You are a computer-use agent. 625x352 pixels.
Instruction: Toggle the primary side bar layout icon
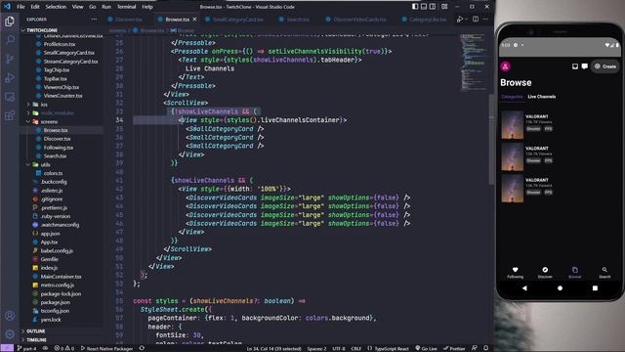(415, 7)
